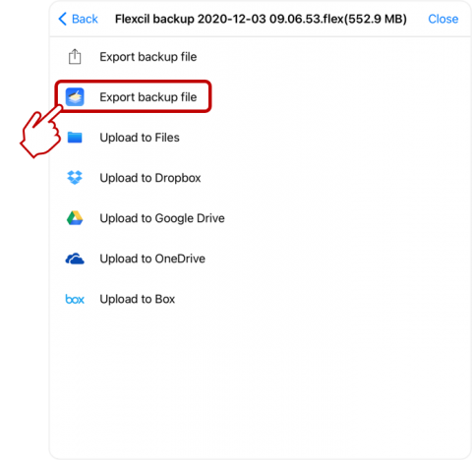Viewport: 472px width, 460px height.
Task: Tap the box logo icon
Action: click(x=75, y=299)
